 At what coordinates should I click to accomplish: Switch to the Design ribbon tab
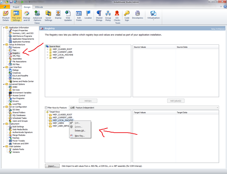tap(27, 7)
